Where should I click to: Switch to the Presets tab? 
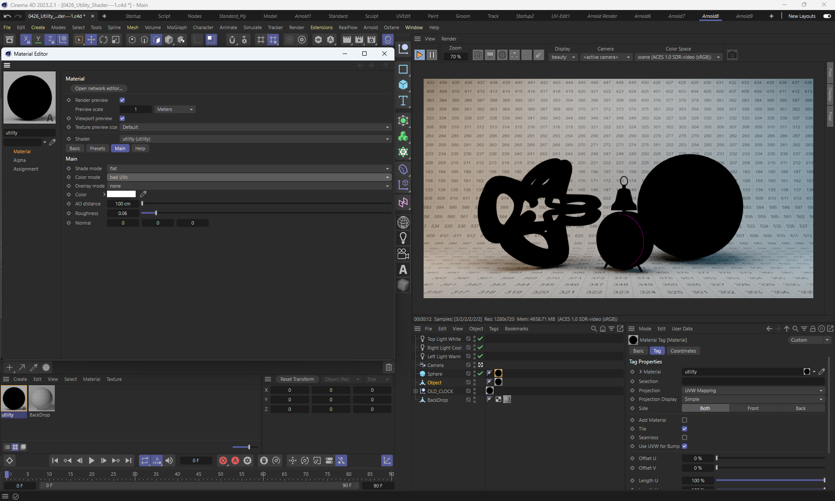point(97,148)
